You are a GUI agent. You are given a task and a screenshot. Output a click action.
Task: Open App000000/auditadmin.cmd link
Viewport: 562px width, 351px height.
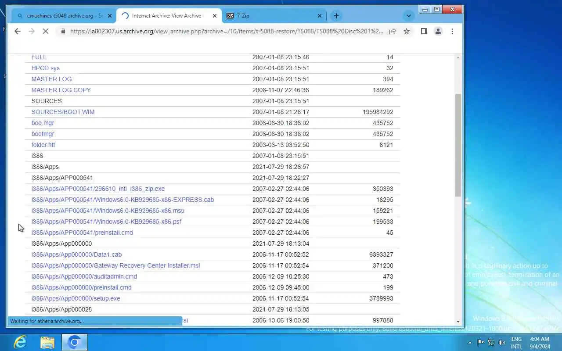[x=84, y=276]
